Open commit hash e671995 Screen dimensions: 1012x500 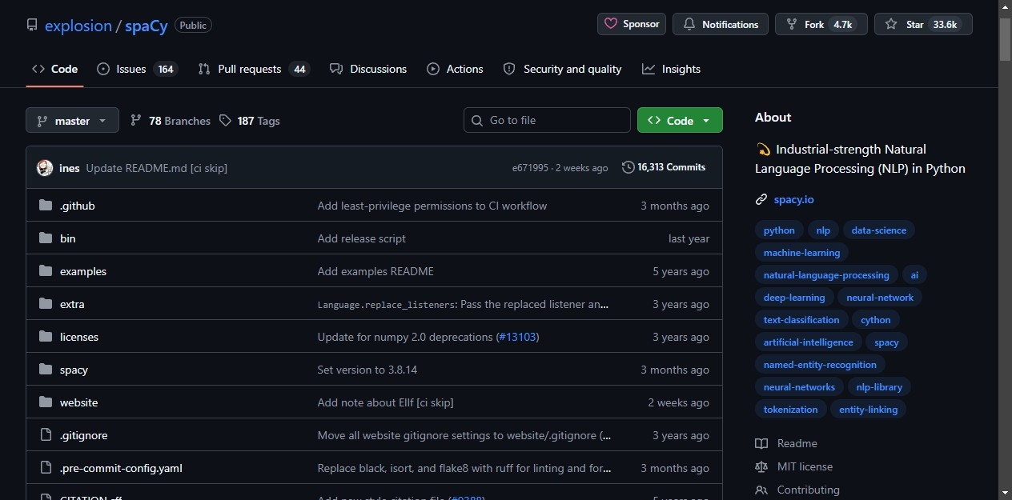pos(530,168)
